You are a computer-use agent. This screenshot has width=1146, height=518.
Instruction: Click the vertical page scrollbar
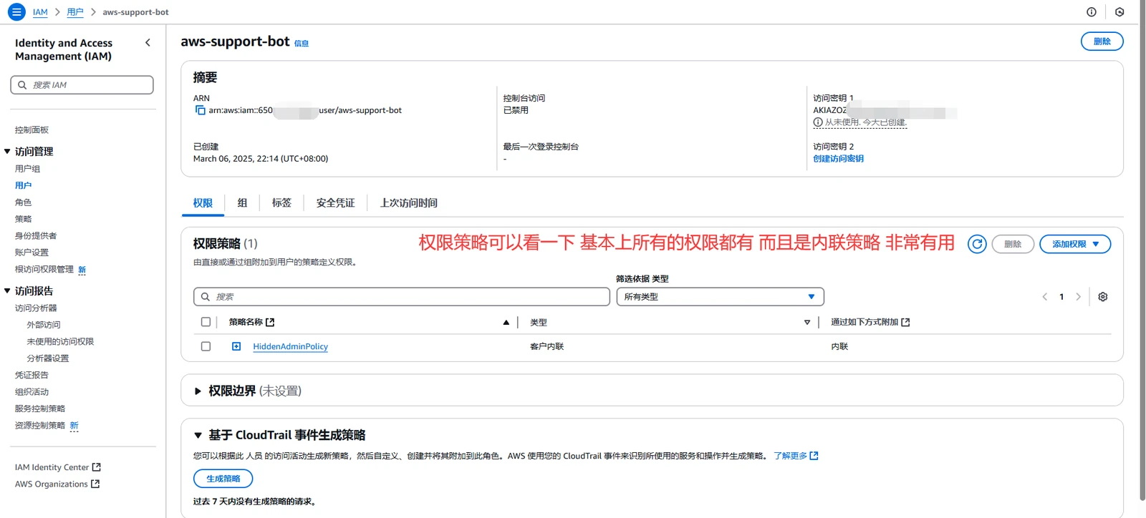tap(1142, 250)
